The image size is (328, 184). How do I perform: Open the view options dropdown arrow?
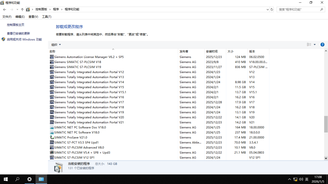point(315,45)
